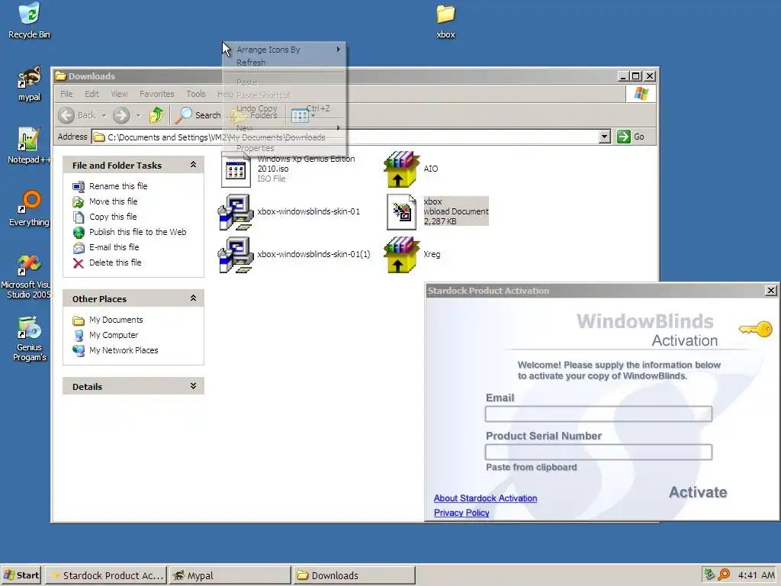Click the WindowBlinds activation key icon
Screen dimensions: 781x586
(x=756, y=330)
